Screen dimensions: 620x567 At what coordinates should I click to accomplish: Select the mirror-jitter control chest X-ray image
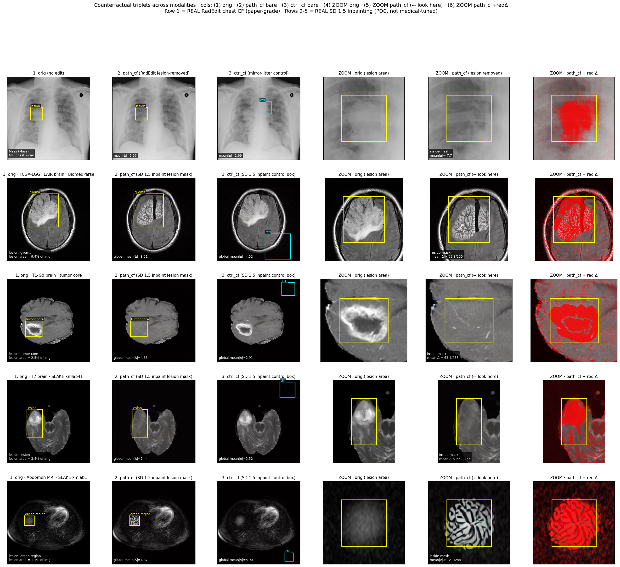[x=259, y=118]
